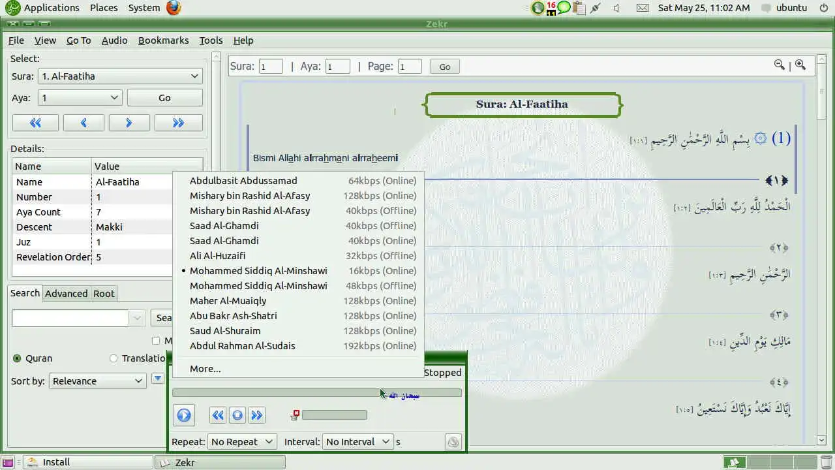
Task: Switch to the Advanced search tab
Action: (x=67, y=294)
